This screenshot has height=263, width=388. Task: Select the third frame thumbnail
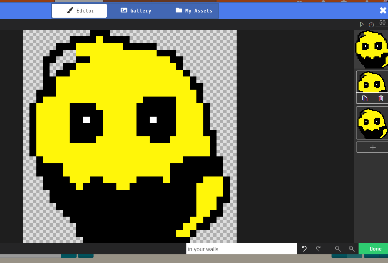click(x=372, y=123)
